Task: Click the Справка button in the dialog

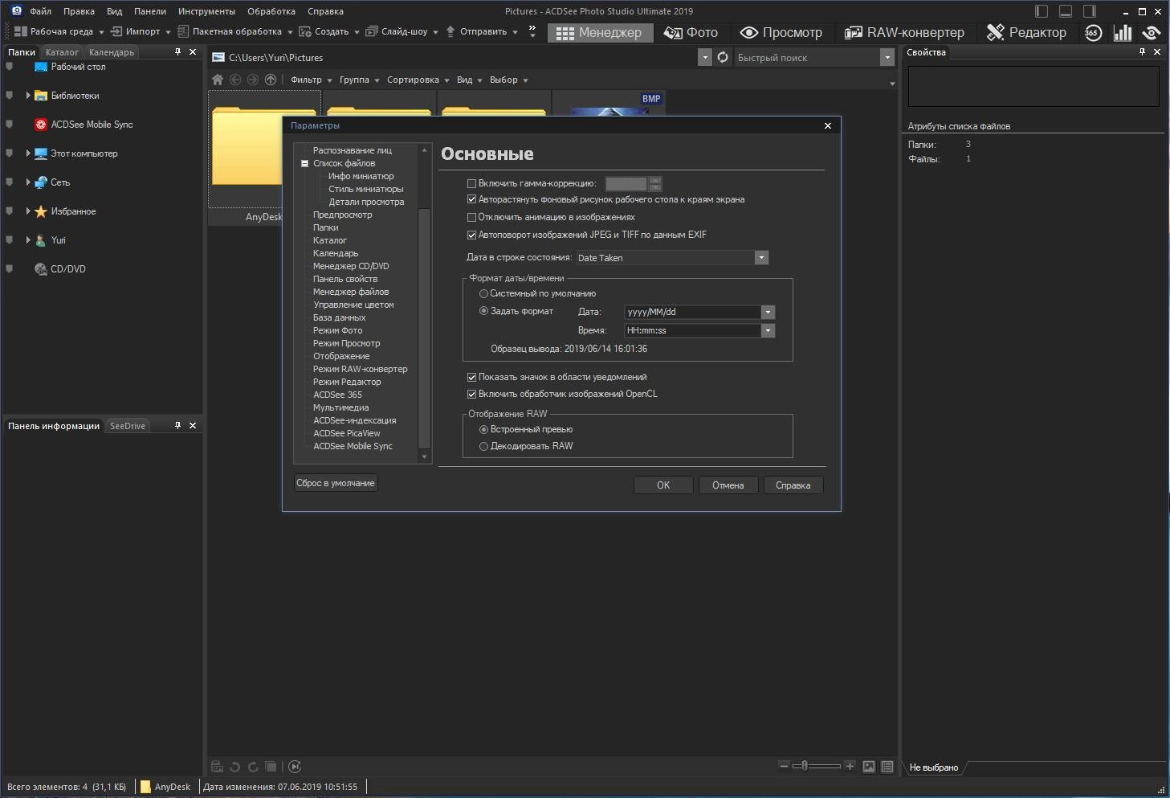Action: (793, 485)
